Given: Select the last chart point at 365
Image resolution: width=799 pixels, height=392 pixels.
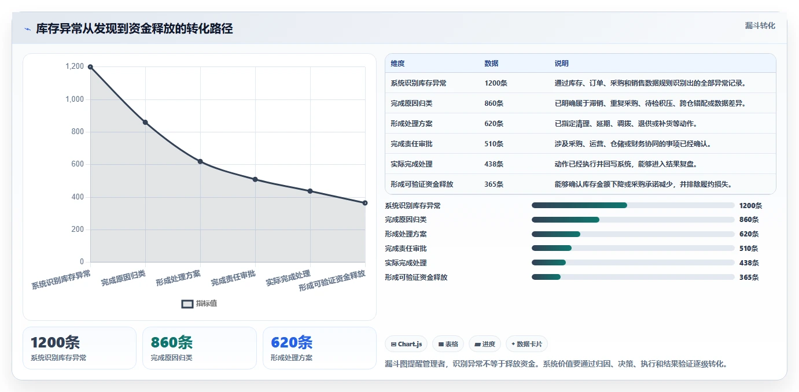Looking at the screenshot, I should (x=365, y=203).
